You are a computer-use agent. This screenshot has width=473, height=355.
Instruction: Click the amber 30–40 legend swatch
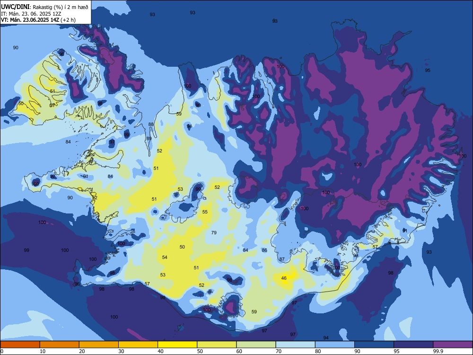coord(138,345)
